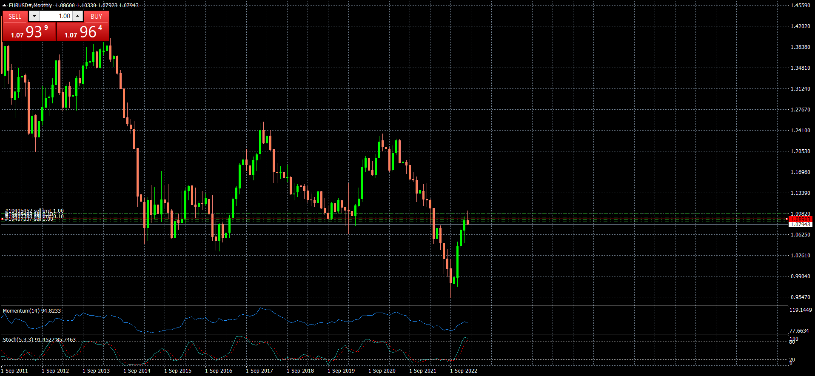Click the 1.02610 price scale label

[x=800, y=256]
